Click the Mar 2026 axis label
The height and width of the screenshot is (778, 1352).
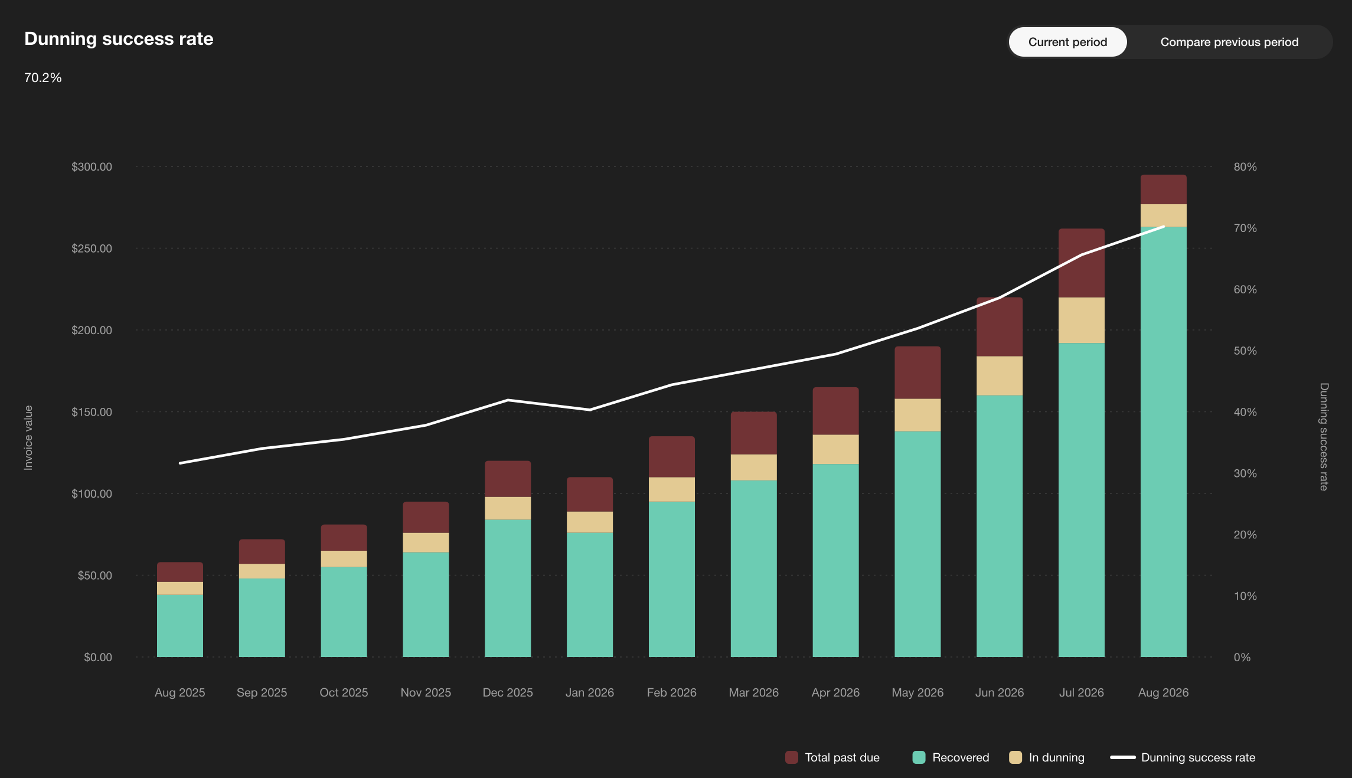coord(754,692)
